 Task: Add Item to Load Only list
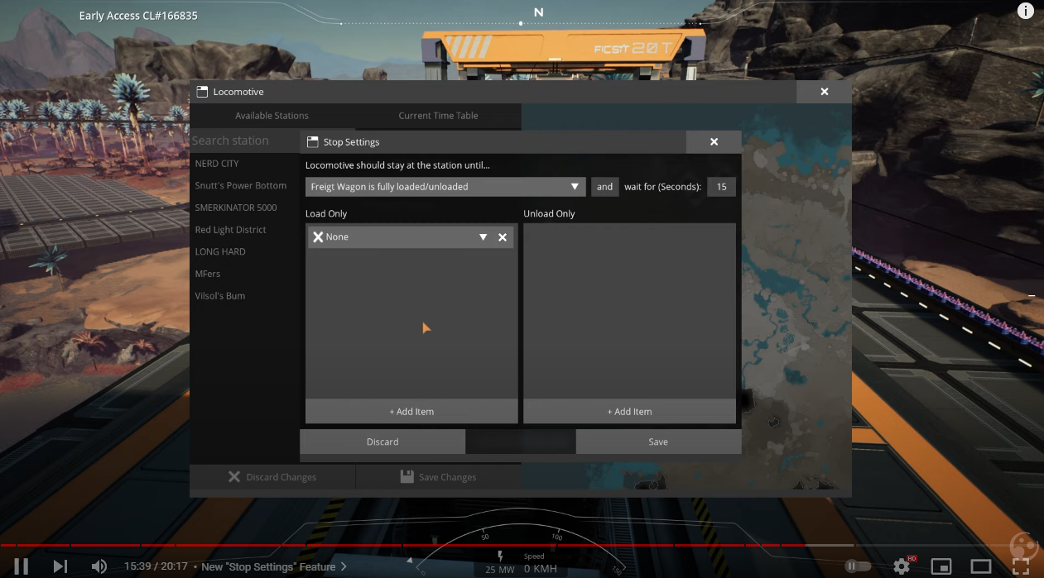(x=411, y=411)
